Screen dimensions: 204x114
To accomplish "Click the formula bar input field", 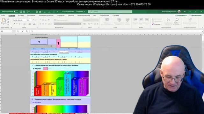I will click(116, 31).
